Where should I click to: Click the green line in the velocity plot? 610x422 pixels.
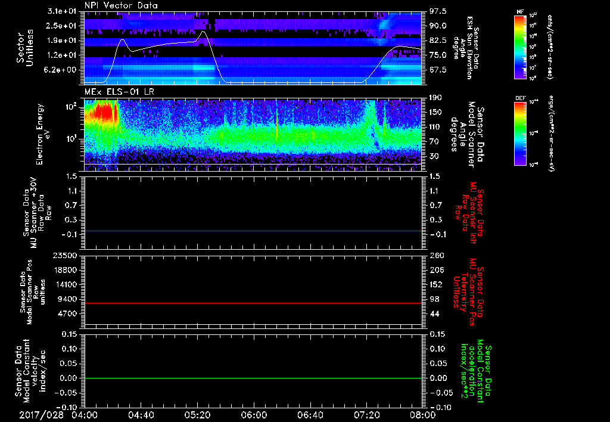click(x=253, y=378)
